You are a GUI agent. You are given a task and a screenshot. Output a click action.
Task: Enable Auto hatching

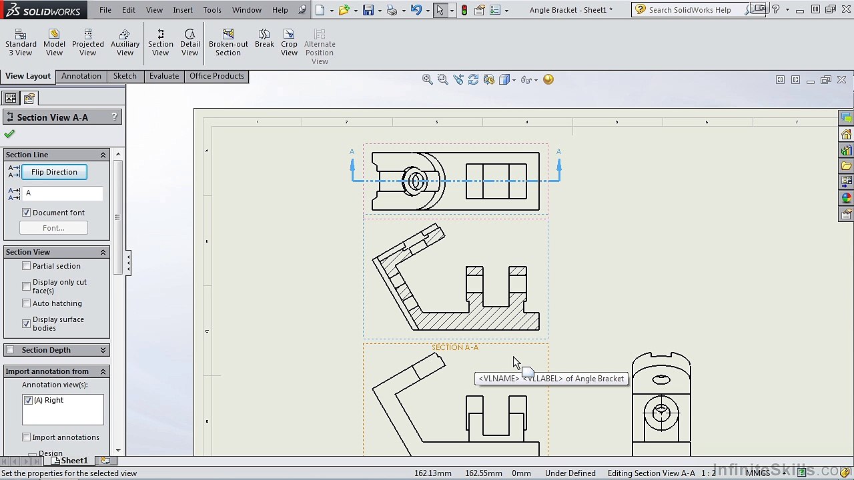coord(27,303)
